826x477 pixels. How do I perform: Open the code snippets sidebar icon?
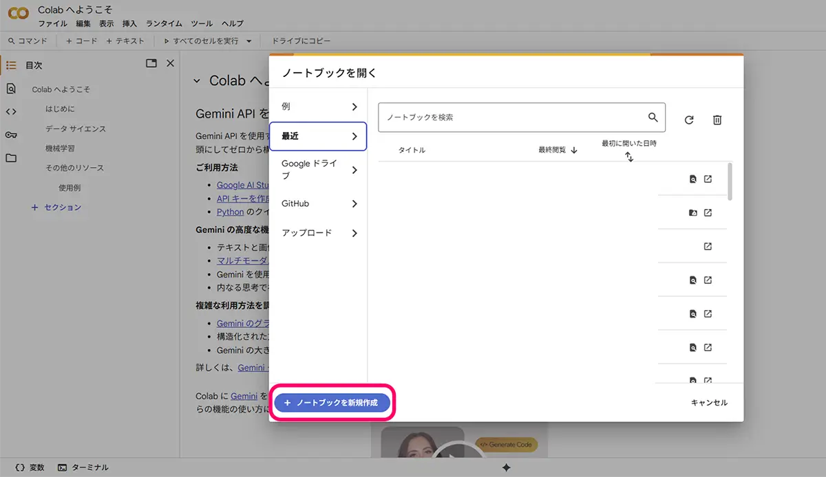point(11,111)
